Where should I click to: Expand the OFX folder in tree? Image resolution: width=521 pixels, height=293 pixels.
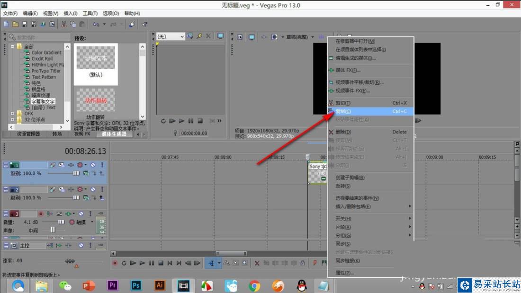coord(13,113)
